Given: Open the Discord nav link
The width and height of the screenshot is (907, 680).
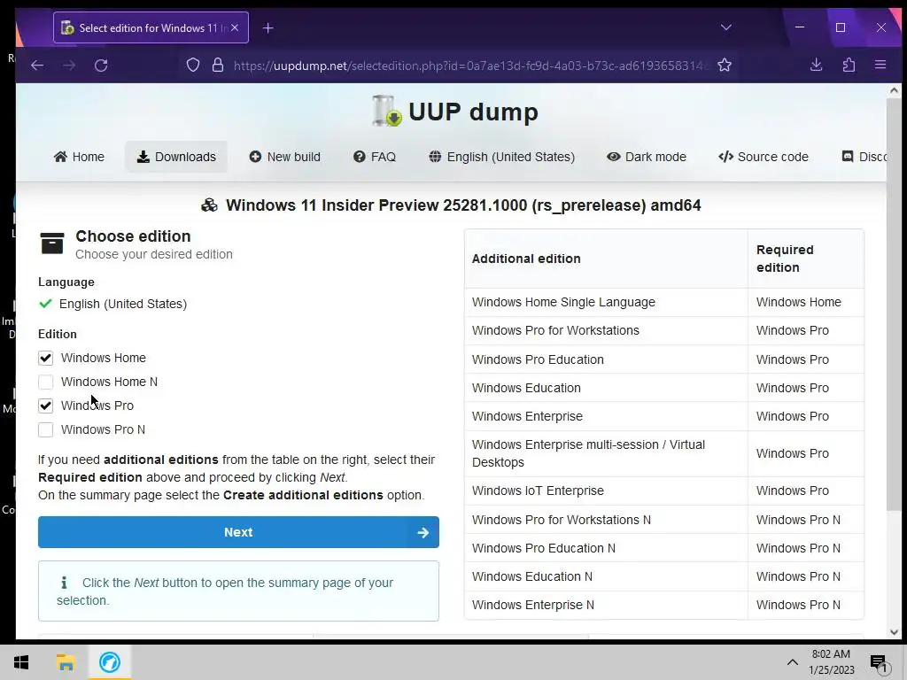Looking at the screenshot, I should [863, 157].
